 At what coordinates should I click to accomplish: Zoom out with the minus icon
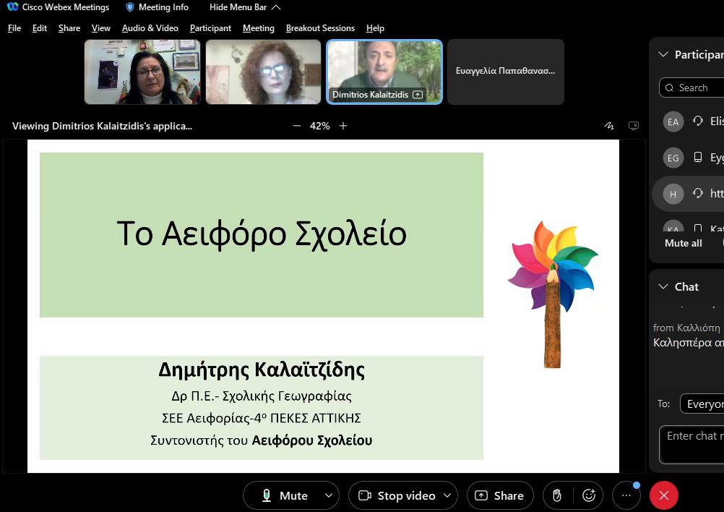click(297, 126)
